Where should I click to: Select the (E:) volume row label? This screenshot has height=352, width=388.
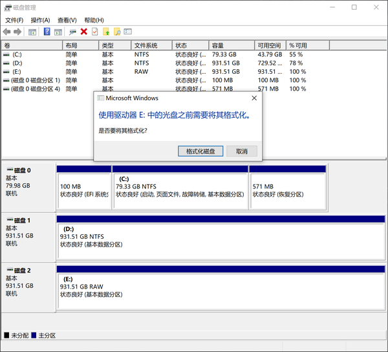(17, 72)
